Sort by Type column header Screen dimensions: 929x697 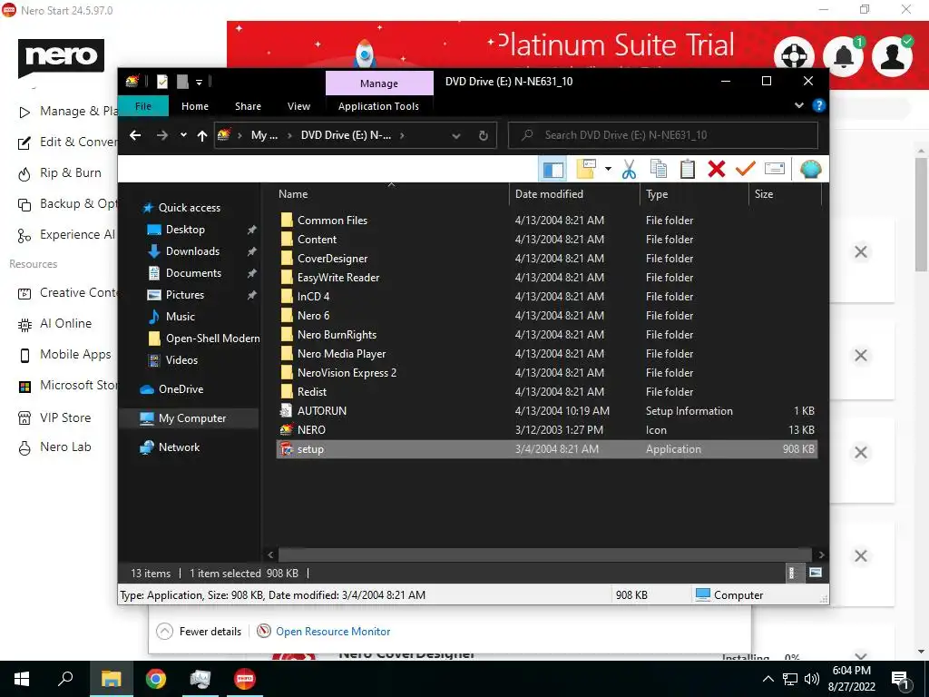(x=694, y=194)
